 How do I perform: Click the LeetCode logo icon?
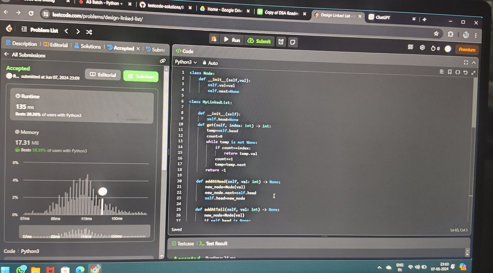pyautogui.click(x=9, y=29)
